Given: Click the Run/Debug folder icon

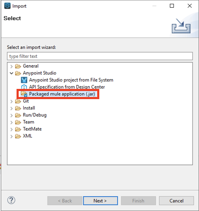Looking at the screenshot, I should point(18,115).
